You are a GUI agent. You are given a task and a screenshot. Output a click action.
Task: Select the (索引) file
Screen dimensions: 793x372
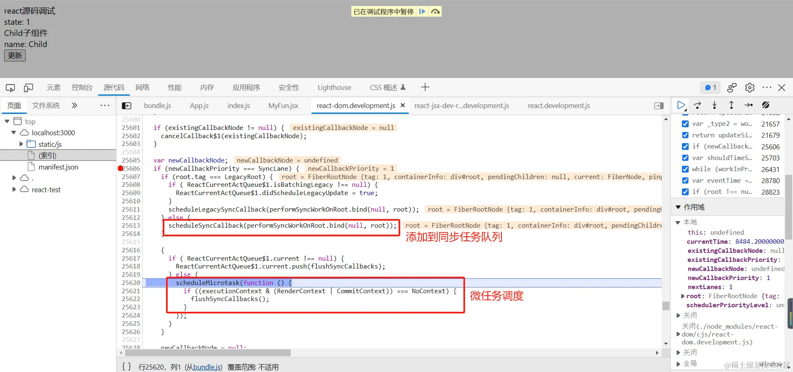pos(47,155)
